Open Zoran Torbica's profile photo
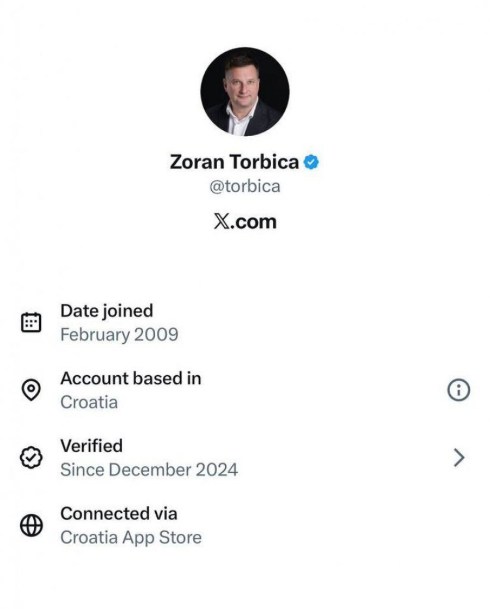The width and height of the screenshot is (490, 609). 245,92
